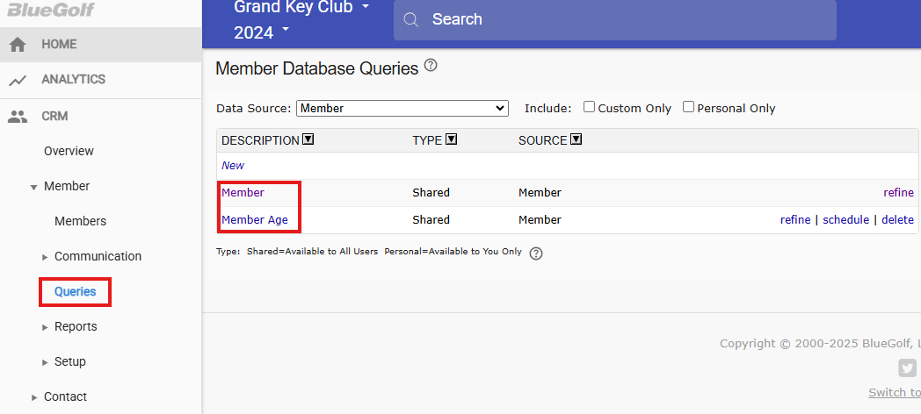The image size is (921, 414).
Task: Refine the Member query
Action: (899, 192)
